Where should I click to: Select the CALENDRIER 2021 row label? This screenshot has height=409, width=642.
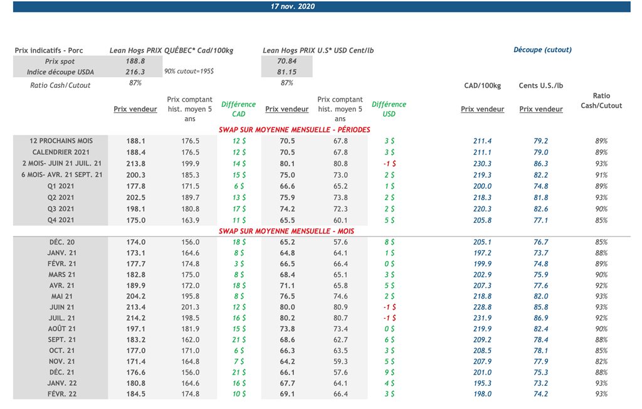[x=61, y=152]
